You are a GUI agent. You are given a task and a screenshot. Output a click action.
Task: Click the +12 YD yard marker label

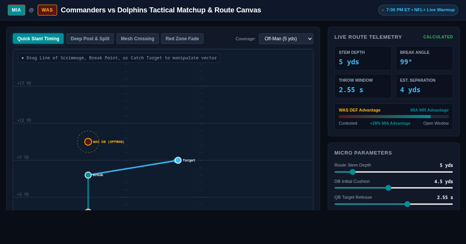pos(24,120)
